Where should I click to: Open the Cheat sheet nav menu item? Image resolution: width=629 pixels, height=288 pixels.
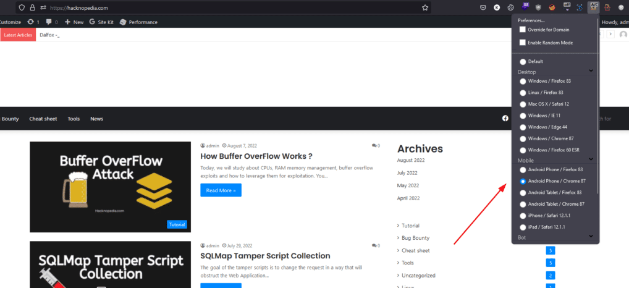tap(43, 119)
